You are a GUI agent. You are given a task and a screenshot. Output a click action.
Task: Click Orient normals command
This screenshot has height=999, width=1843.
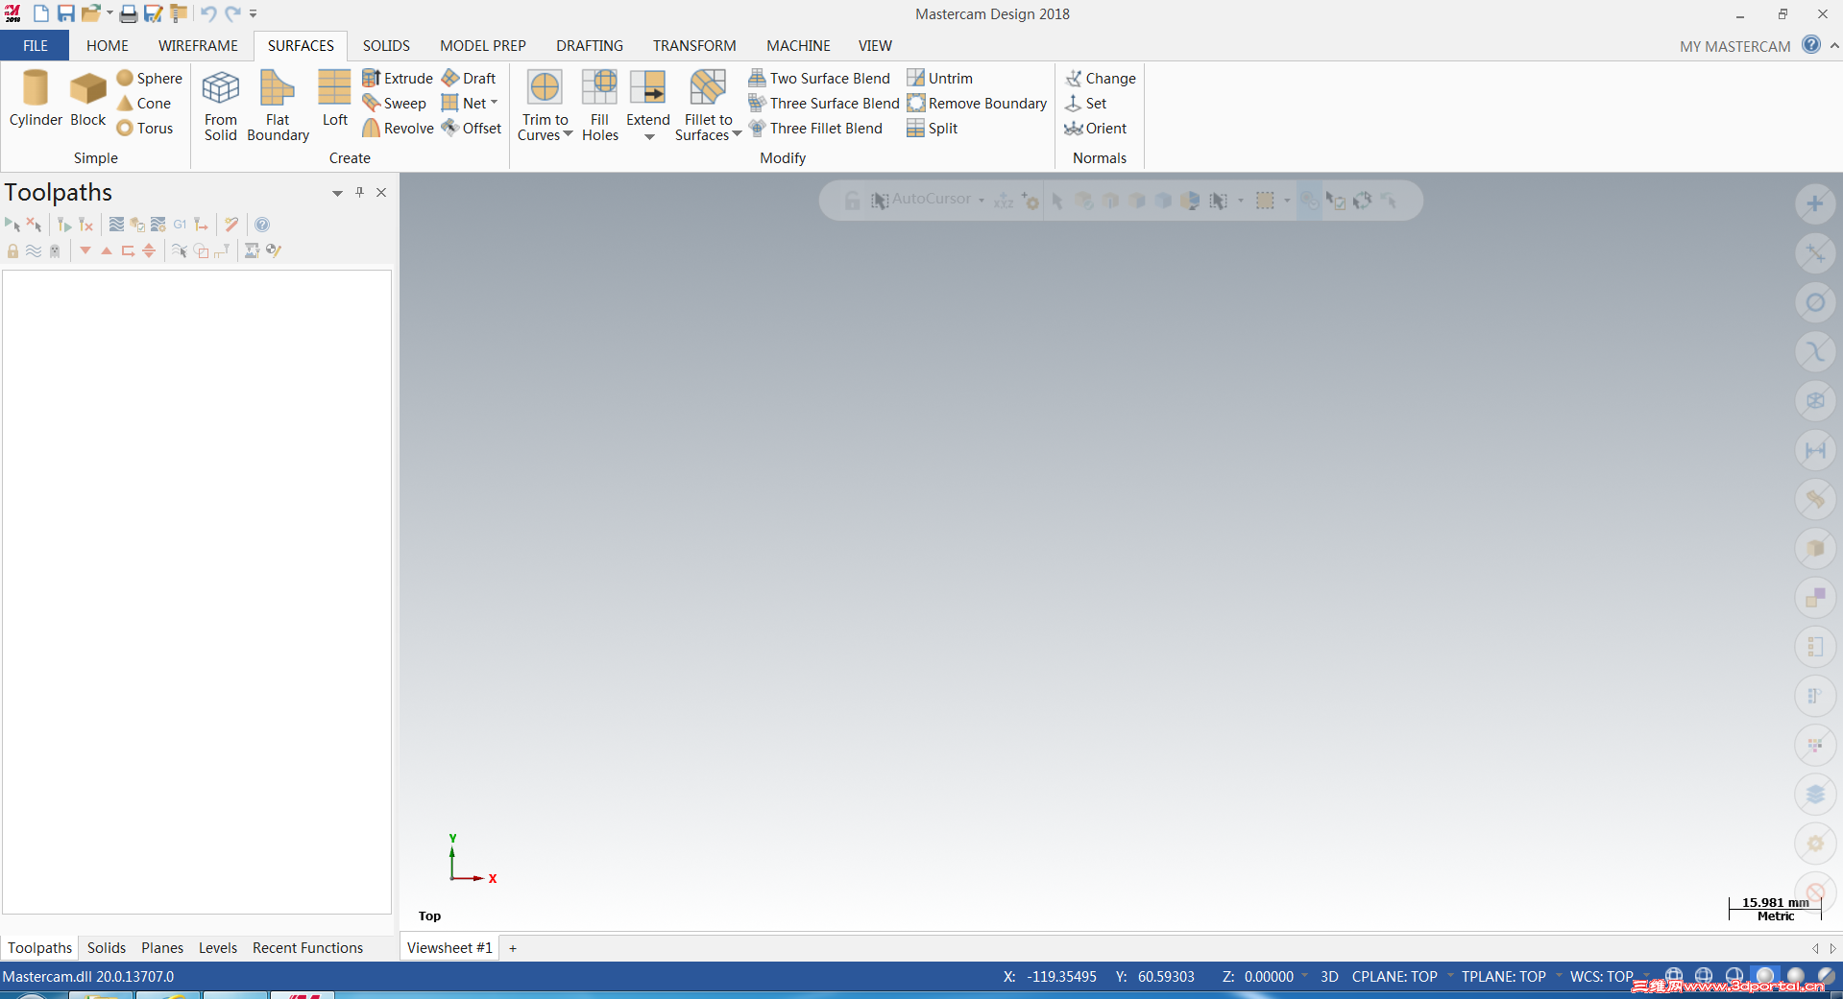(1096, 128)
